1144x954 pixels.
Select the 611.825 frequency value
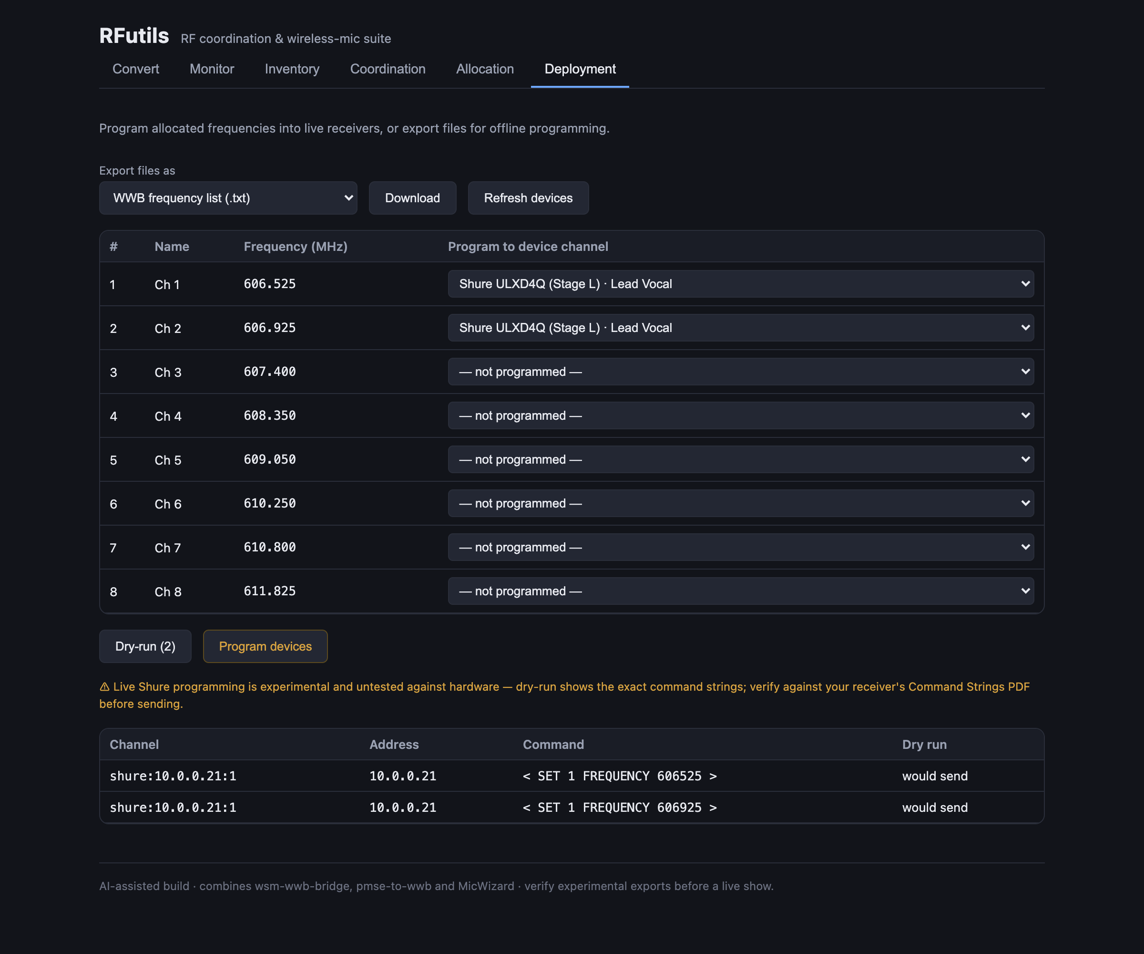(270, 591)
